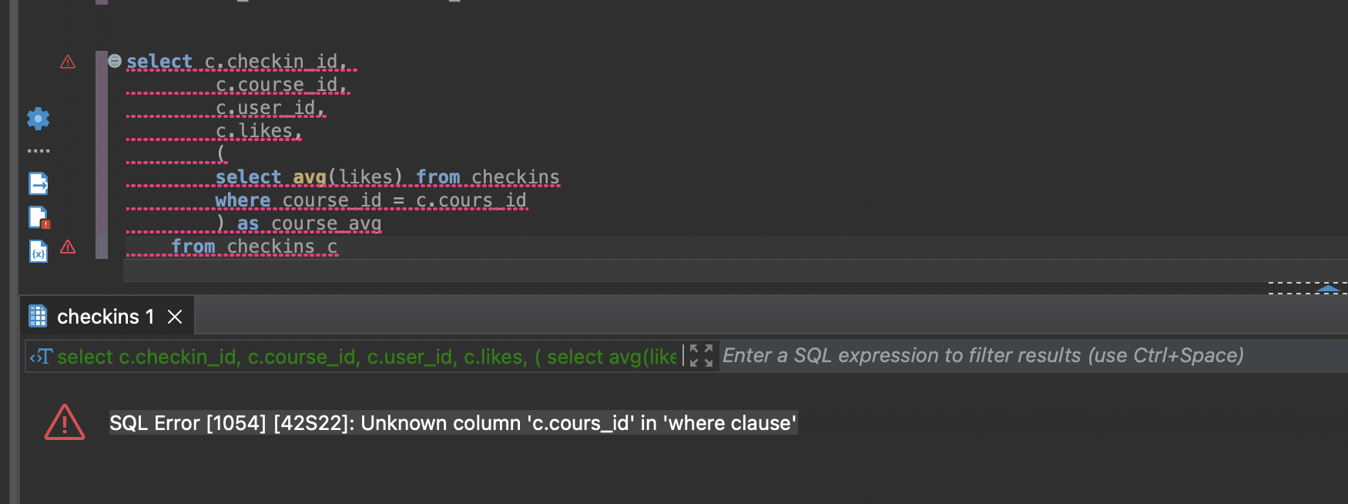Click the grid table icon on checkins tab

tap(38, 316)
